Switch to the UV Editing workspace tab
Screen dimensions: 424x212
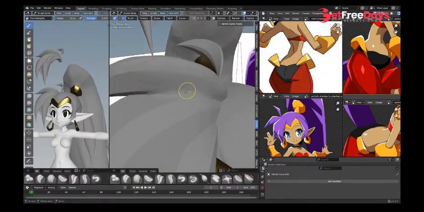tap(121, 9)
